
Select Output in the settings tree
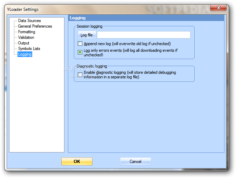coord(23,43)
